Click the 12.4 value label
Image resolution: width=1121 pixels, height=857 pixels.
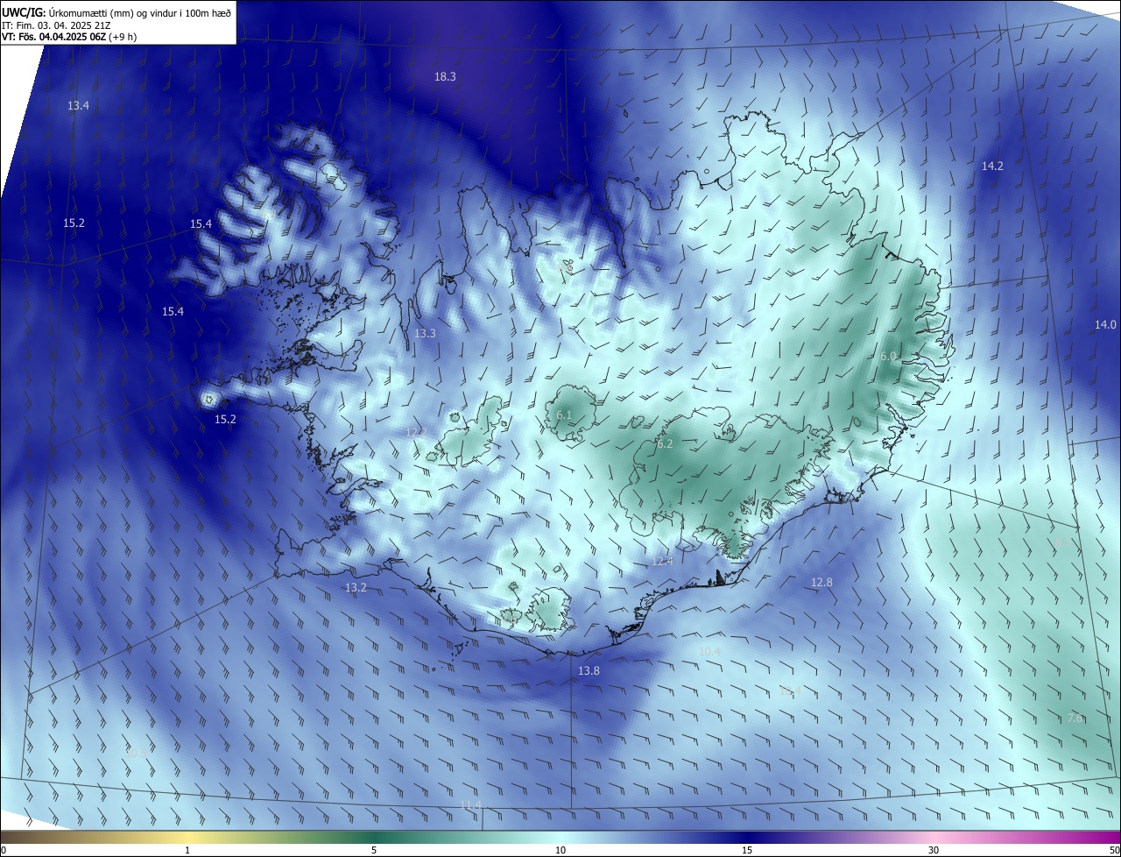[x=662, y=562]
